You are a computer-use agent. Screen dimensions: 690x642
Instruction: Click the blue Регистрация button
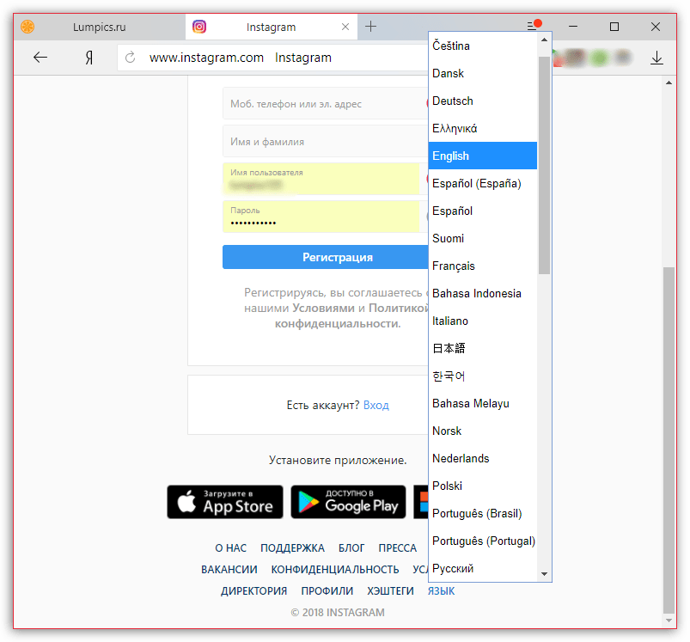pos(326,257)
